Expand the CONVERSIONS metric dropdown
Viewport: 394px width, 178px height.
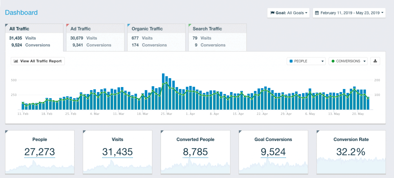[x=348, y=61]
